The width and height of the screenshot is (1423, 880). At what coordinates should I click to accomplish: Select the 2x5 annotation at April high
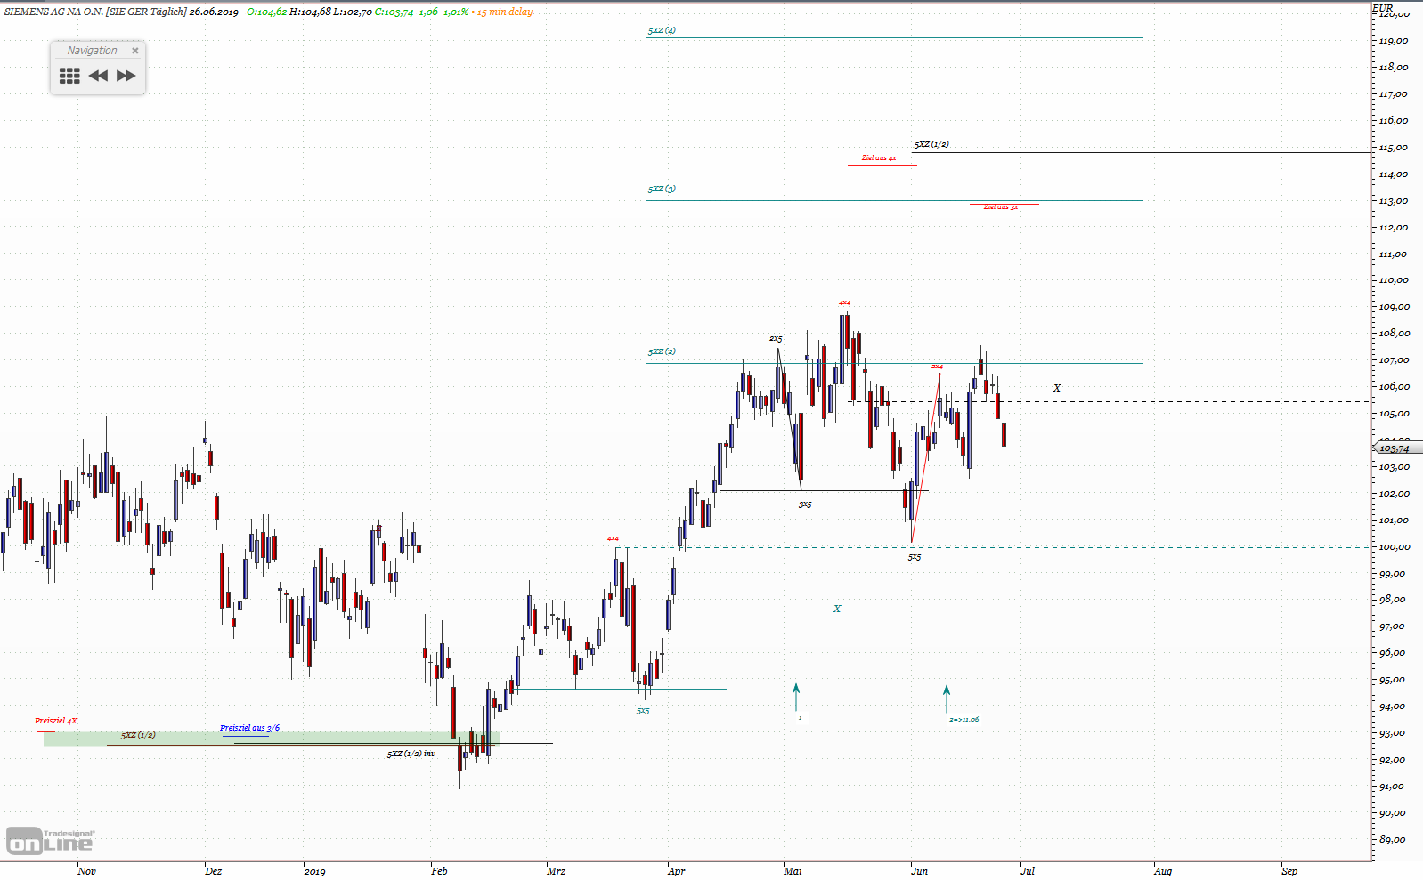776,339
